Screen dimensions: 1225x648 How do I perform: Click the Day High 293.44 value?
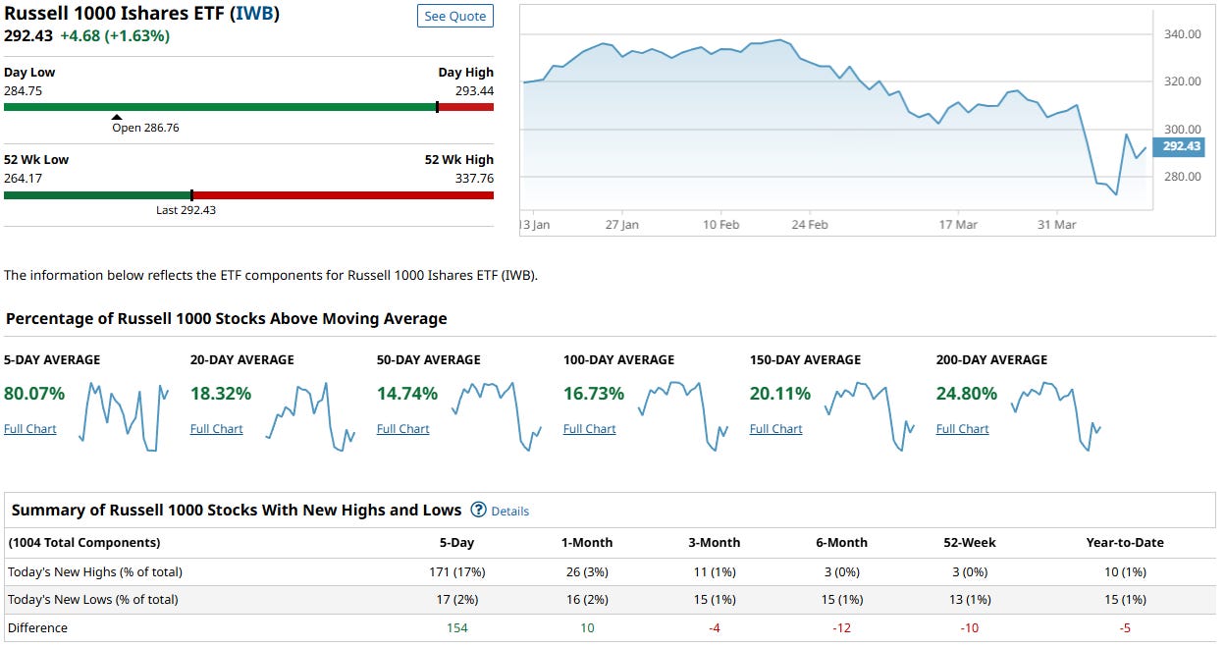click(x=473, y=90)
